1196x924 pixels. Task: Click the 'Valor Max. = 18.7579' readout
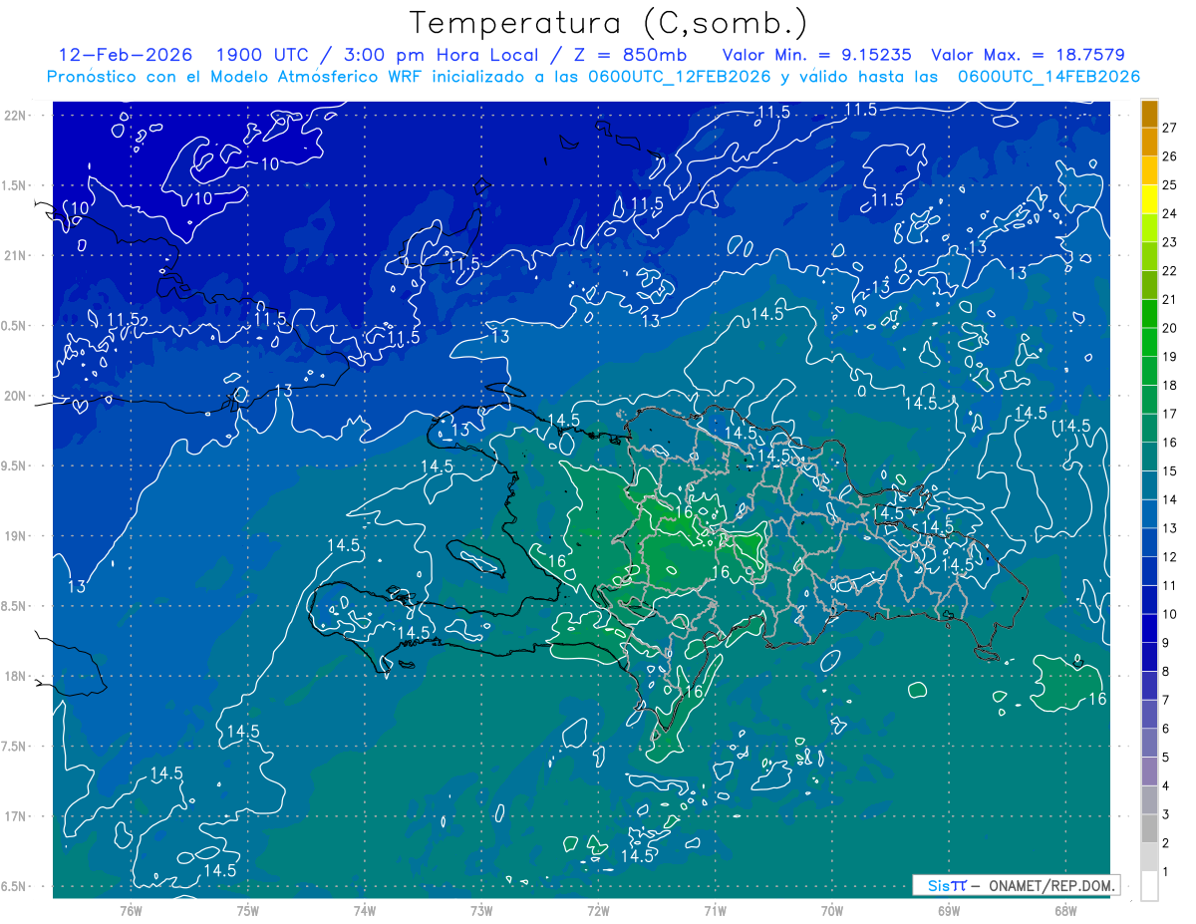1028,55
